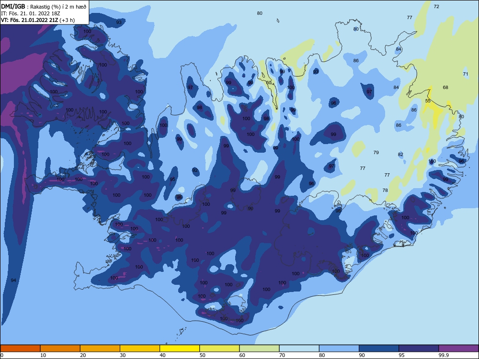The width and height of the screenshot is (479, 359).
Task: Pick the 60–70 pale green legend swatch
Action: pos(259,348)
